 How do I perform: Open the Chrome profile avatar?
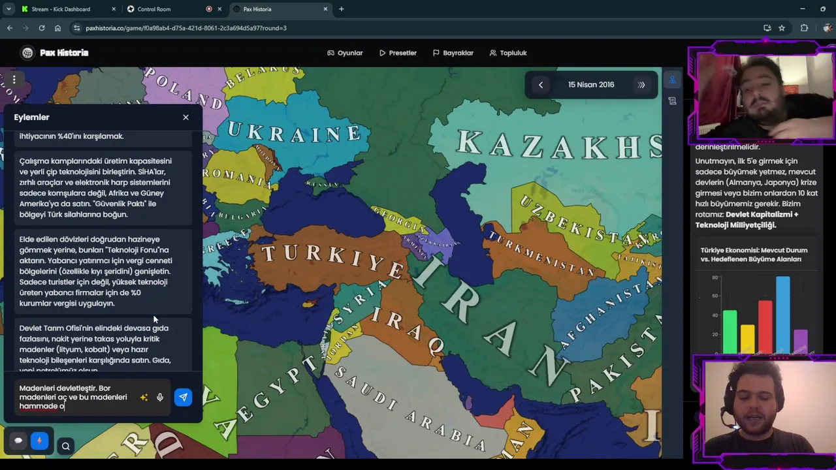pyautogui.click(x=827, y=28)
